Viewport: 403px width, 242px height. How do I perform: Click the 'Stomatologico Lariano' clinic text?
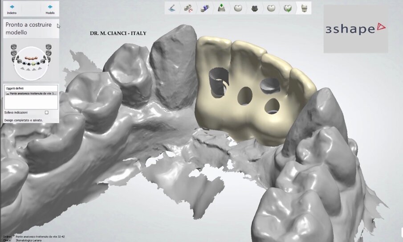(x=28, y=240)
